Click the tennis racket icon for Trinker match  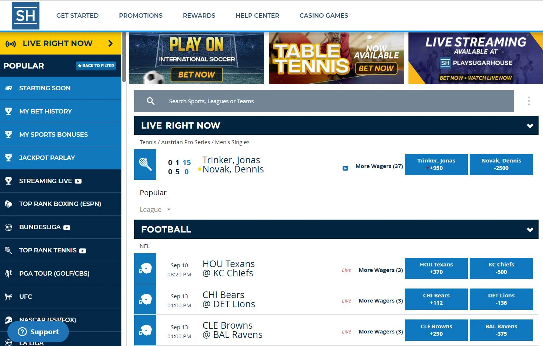tap(145, 164)
